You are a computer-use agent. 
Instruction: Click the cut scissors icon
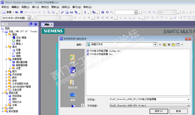(44, 12)
